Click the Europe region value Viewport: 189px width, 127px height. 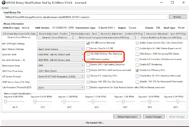coord(132,28)
